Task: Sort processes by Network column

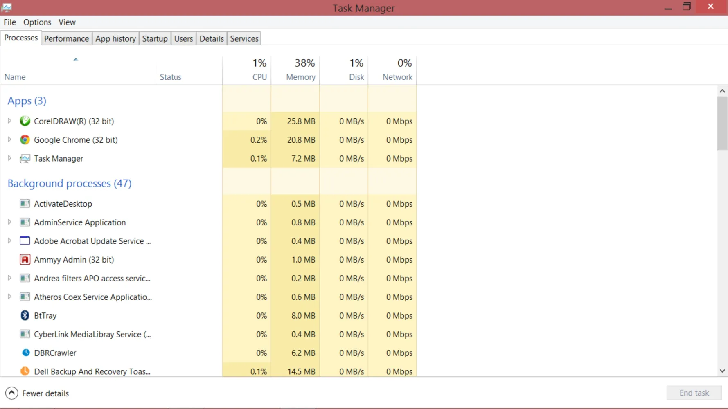Action: point(392,70)
